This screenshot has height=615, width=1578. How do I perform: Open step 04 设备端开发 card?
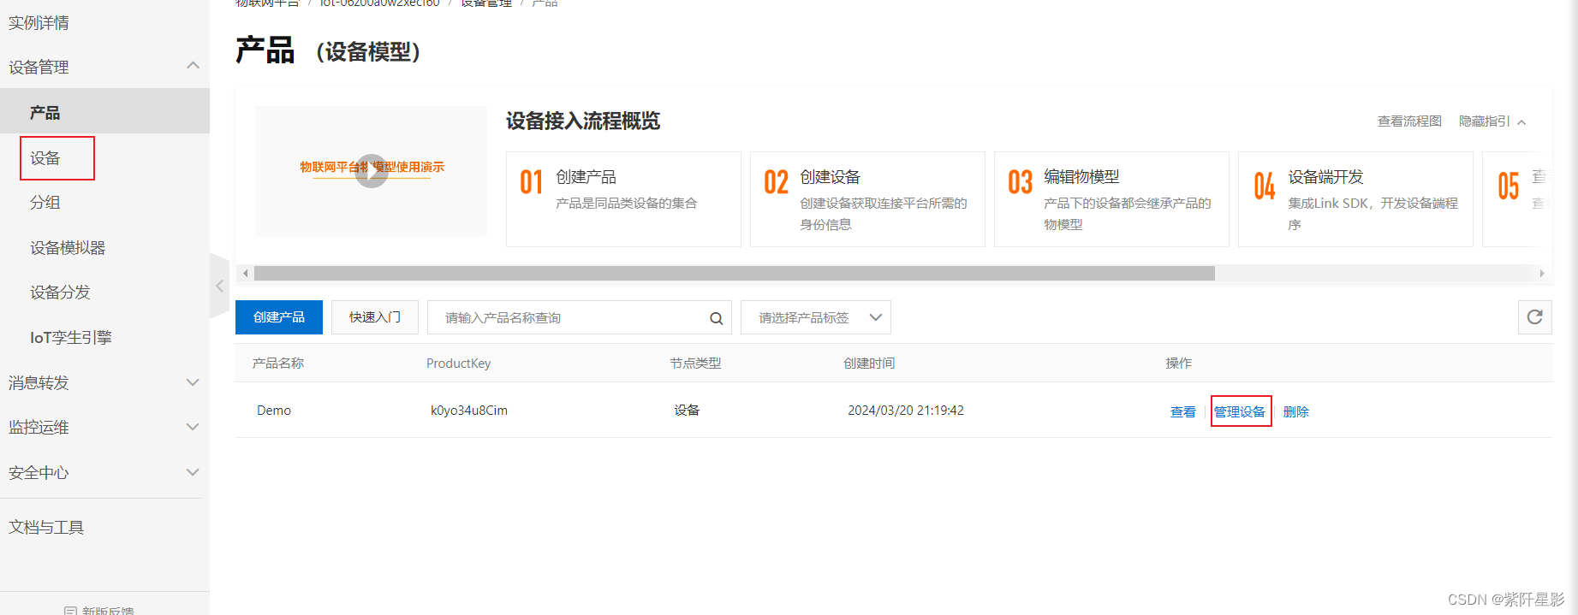(x=1355, y=199)
